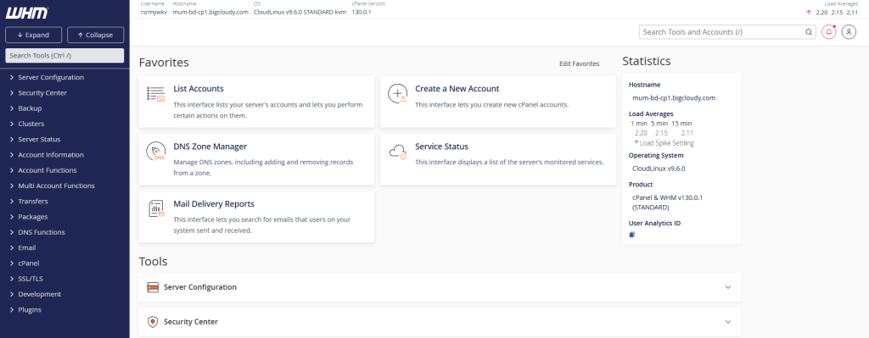Screen dimensions: 869x338
Task: Click the load averages red arrow
Action: [x=809, y=12]
